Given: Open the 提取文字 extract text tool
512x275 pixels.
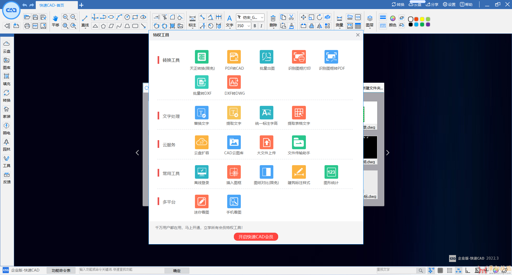Looking at the screenshot, I should [234, 116].
